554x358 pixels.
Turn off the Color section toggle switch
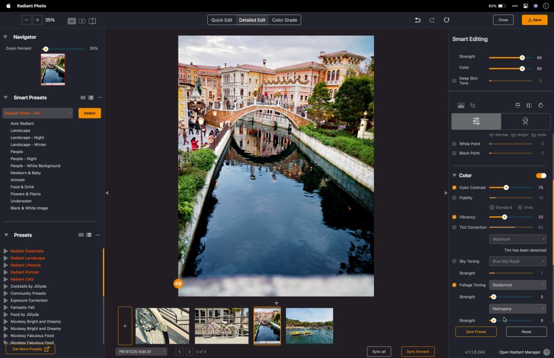tap(541, 176)
